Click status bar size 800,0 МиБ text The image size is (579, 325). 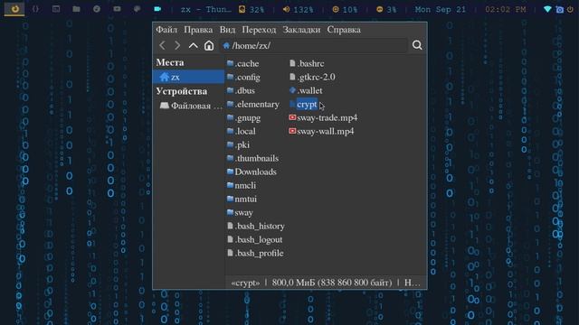332,283
